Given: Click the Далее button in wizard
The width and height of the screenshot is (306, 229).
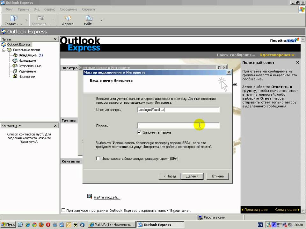Looking at the screenshot, I should click(x=192, y=176).
